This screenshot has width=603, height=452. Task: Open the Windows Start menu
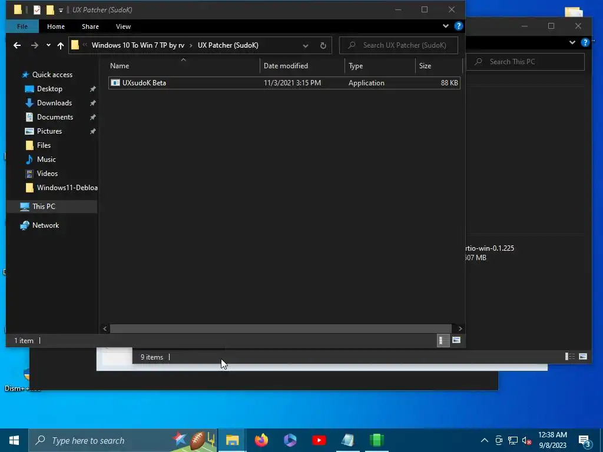[x=14, y=440]
